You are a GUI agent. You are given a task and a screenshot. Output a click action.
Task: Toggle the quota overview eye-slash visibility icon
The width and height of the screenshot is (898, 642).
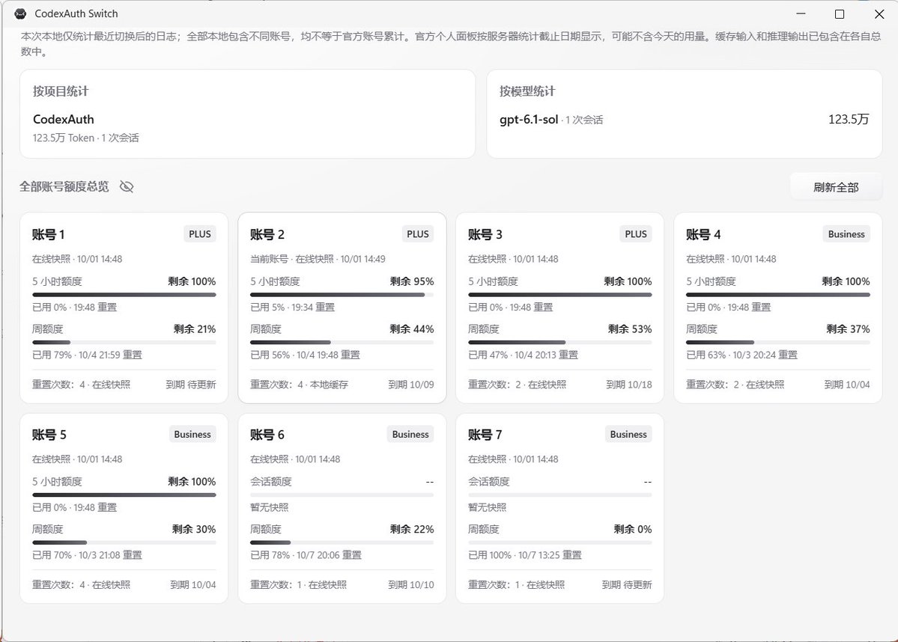pyautogui.click(x=126, y=186)
